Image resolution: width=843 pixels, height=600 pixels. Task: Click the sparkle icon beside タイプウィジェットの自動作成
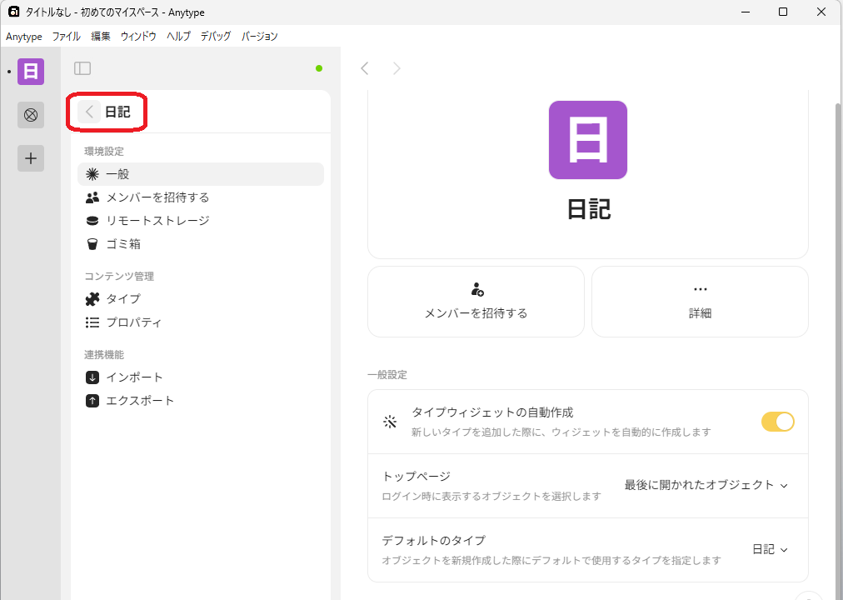tap(390, 422)
